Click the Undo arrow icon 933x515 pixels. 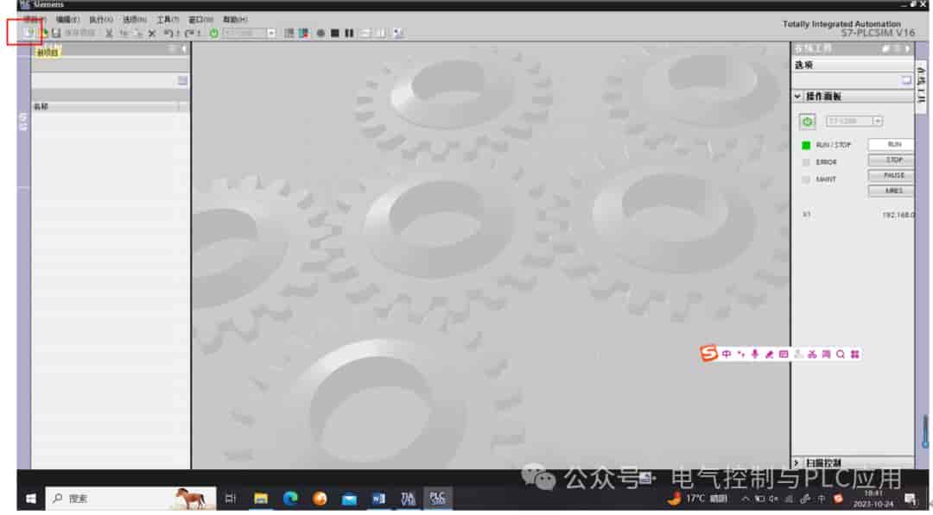tap(168, 34)
